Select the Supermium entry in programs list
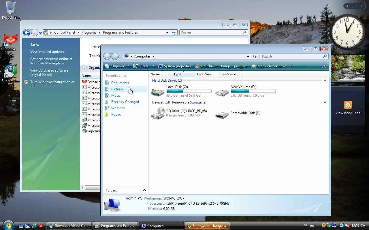This screenshot has width=369, height=230. pyautogui.click(x=91, y=131)
